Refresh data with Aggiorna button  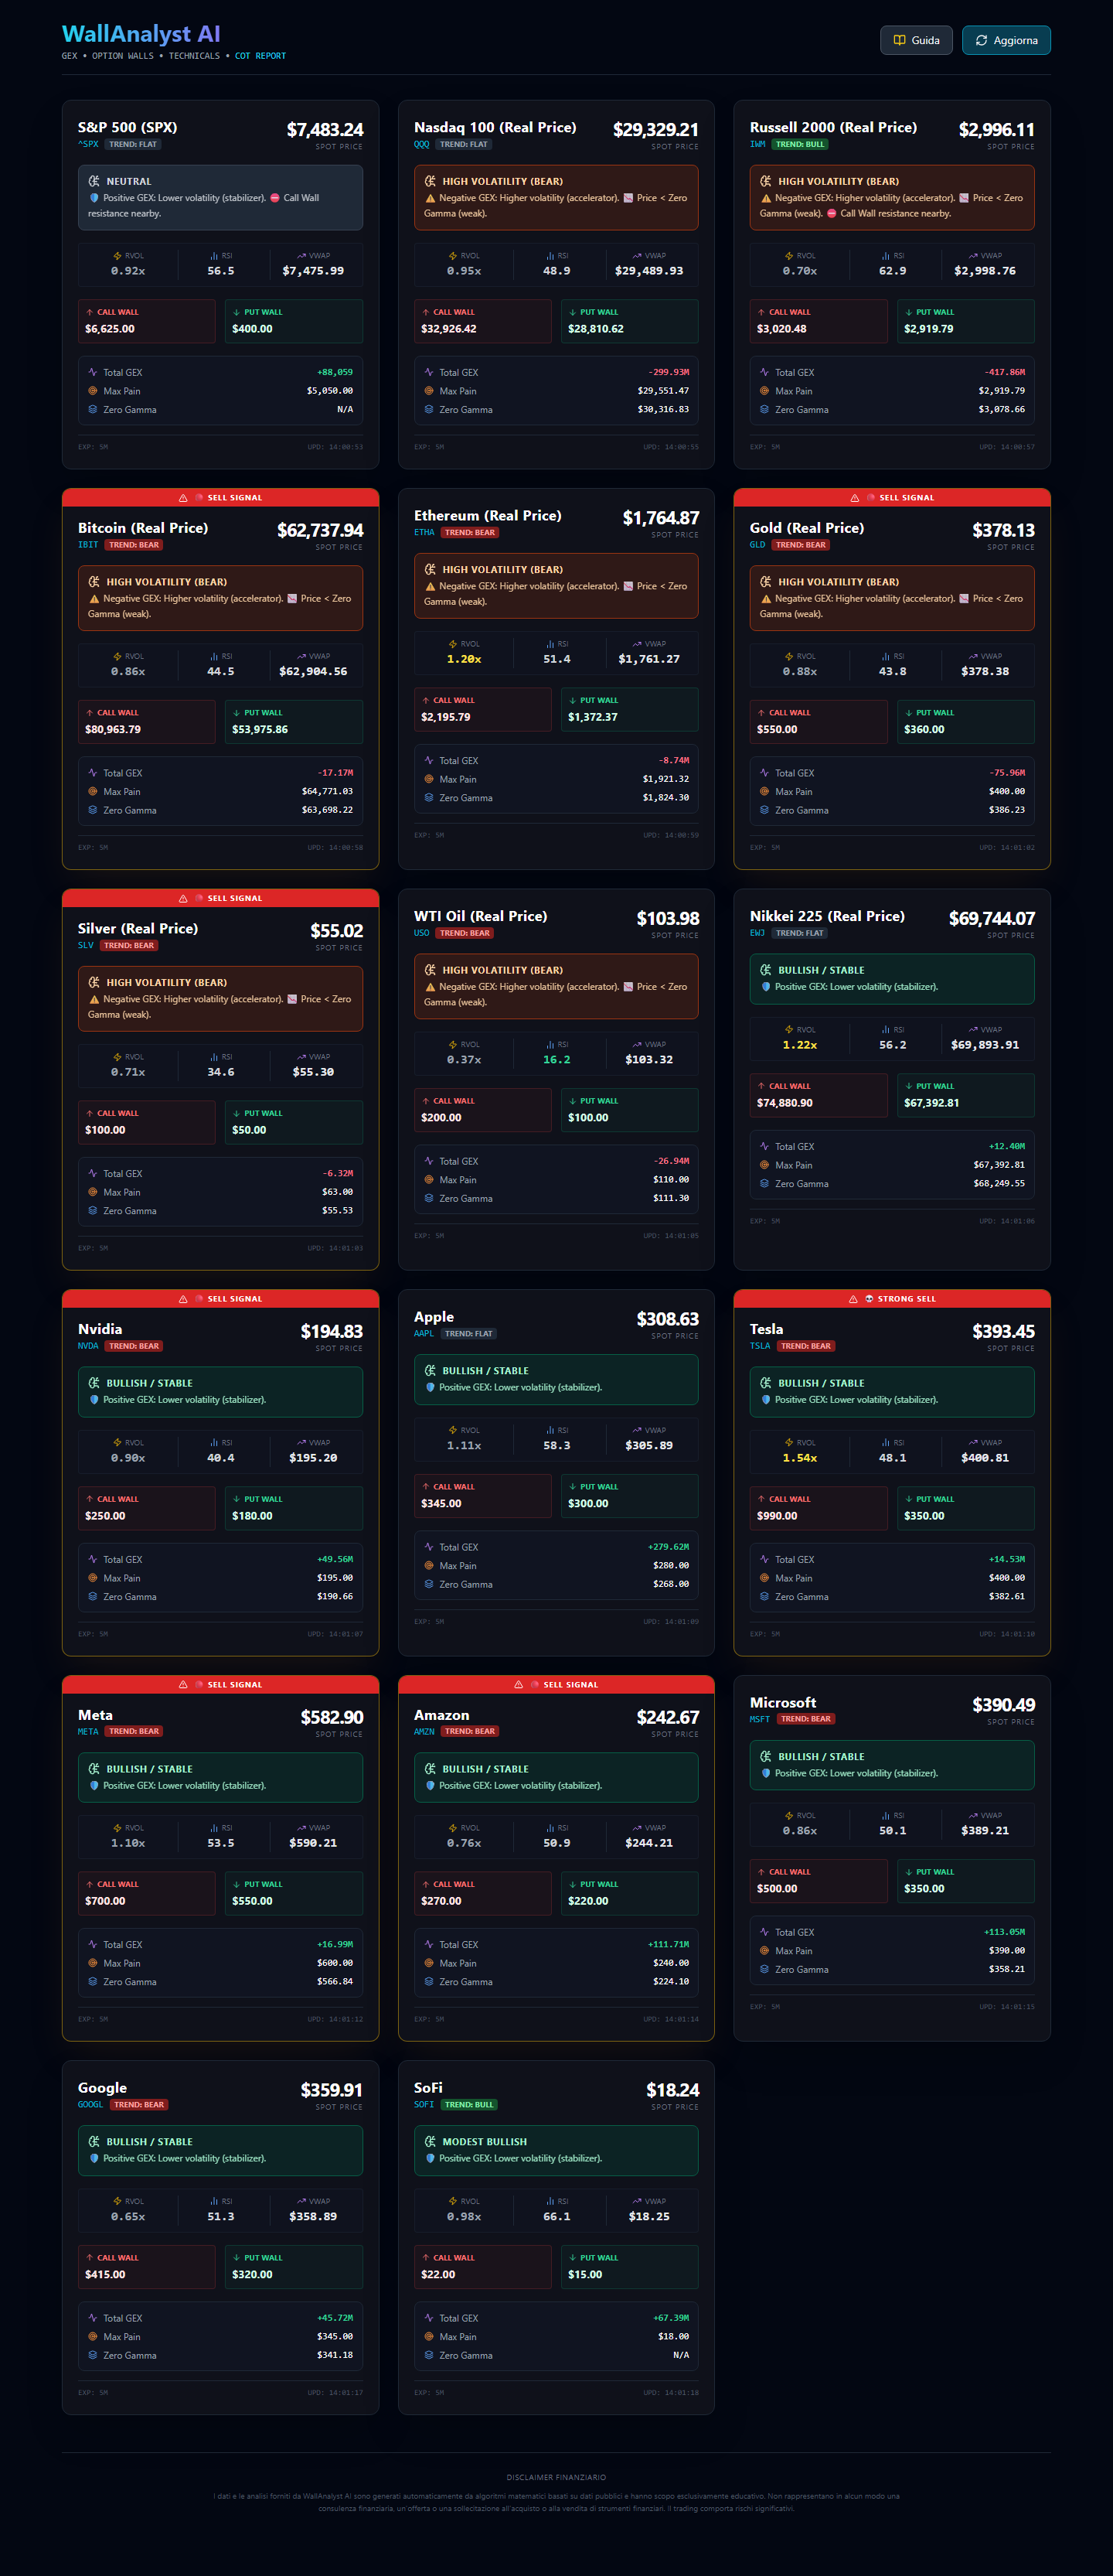[1005, 40]
